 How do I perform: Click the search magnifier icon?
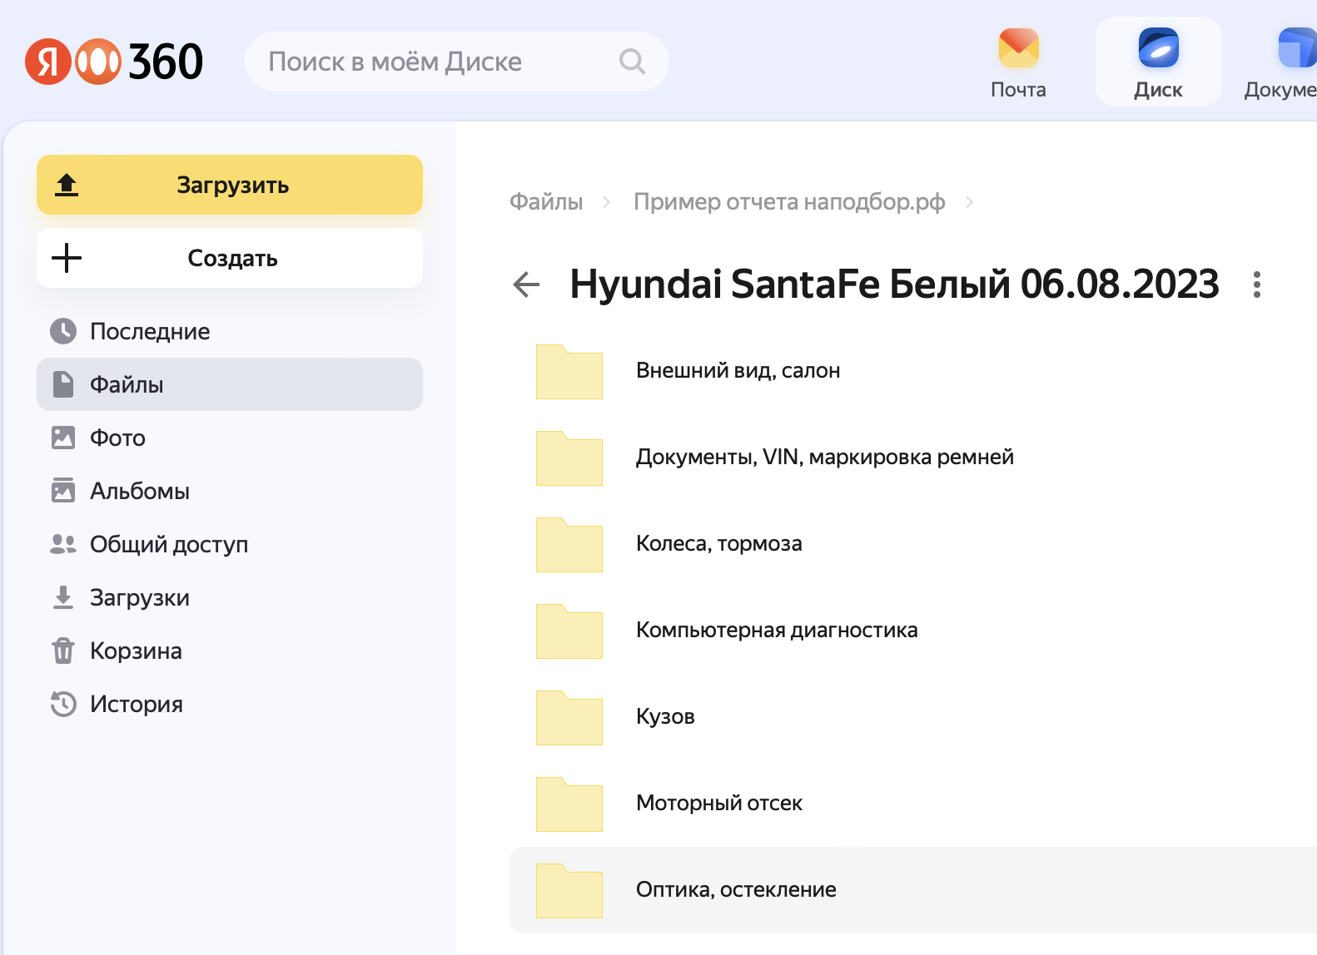(x=632, y=62)
